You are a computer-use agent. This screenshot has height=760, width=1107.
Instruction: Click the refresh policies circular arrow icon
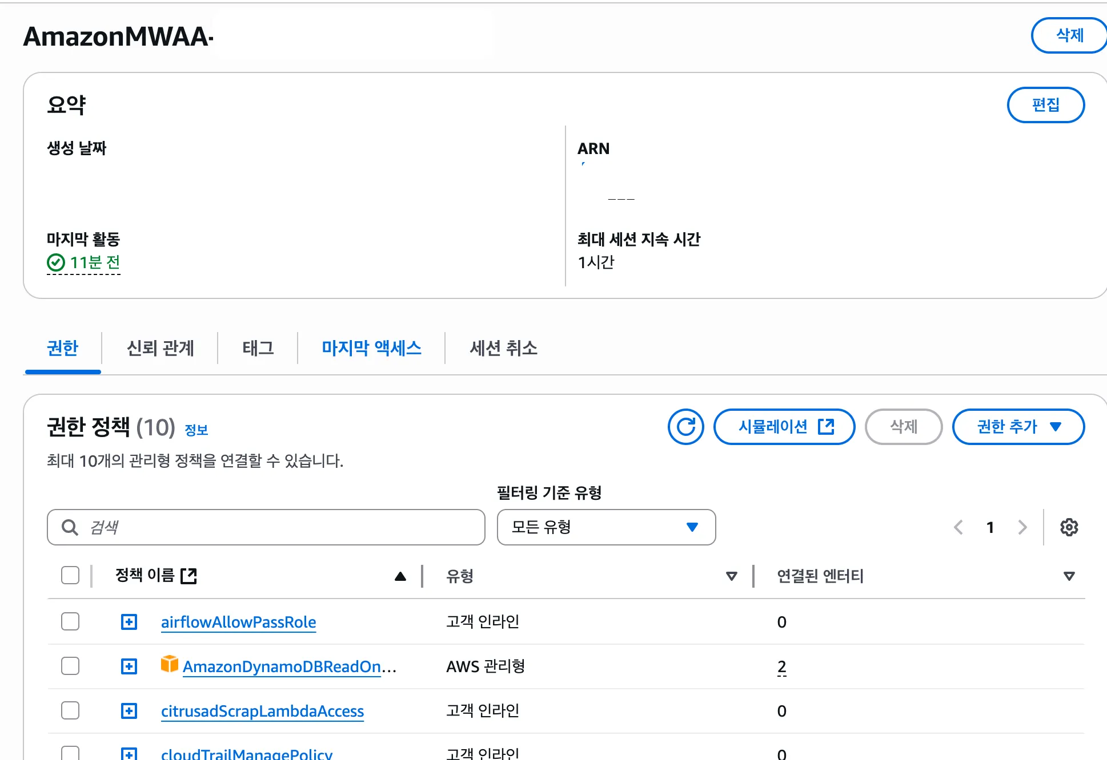tap(685, 427)
